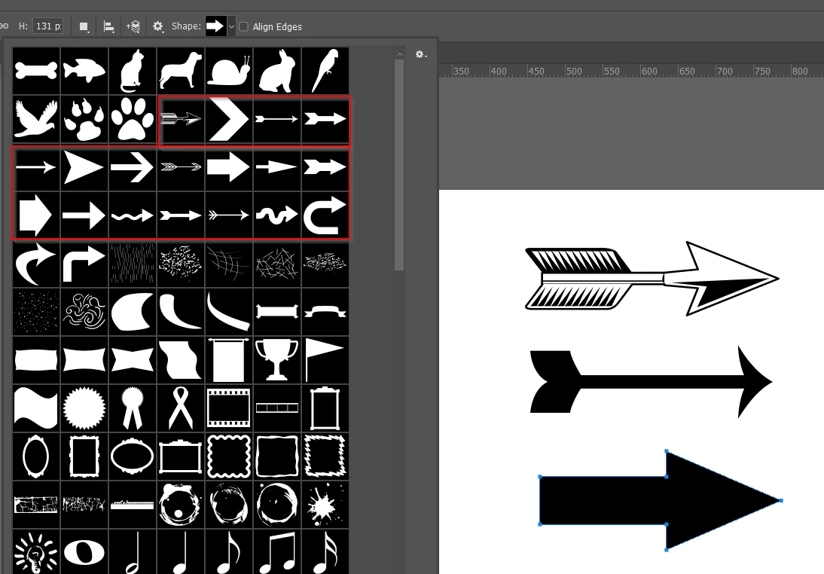
Task: Select the snail custom shape
Action: tap(229, 71)
